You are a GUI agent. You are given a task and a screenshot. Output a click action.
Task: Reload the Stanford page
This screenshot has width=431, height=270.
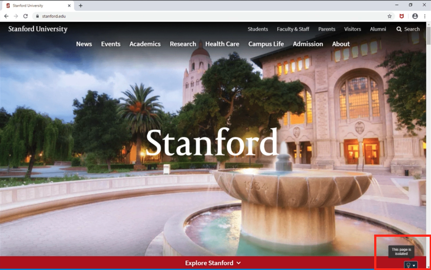click(25, 16)
